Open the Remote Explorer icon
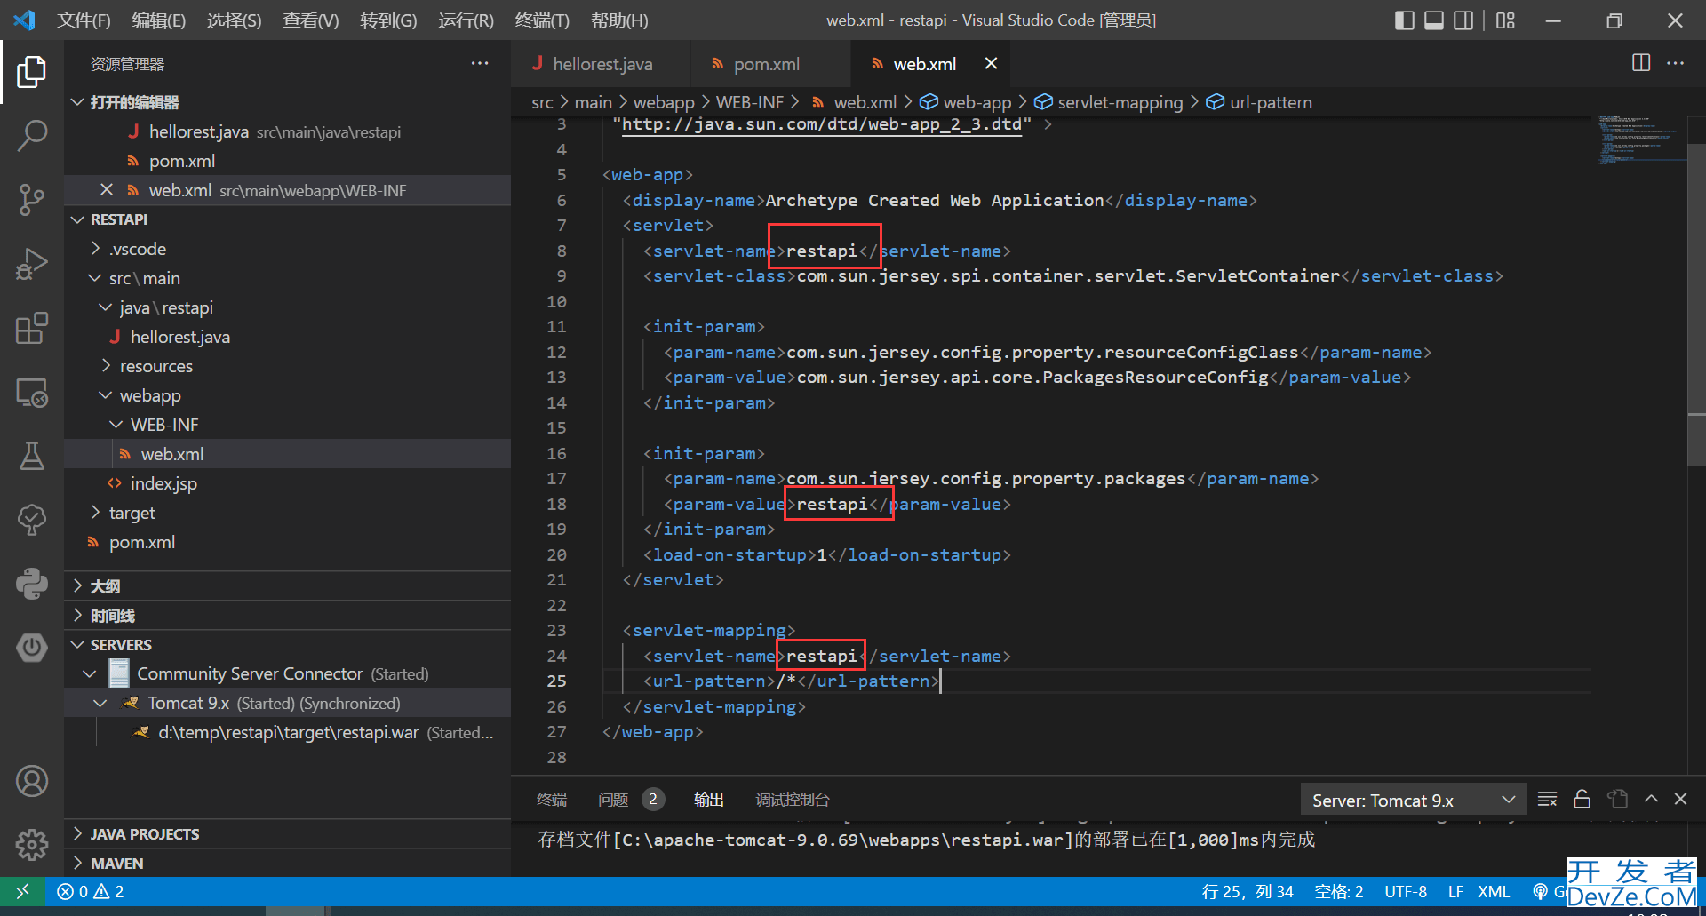This screenshot has height=916, width=1706. click(32, 392)
